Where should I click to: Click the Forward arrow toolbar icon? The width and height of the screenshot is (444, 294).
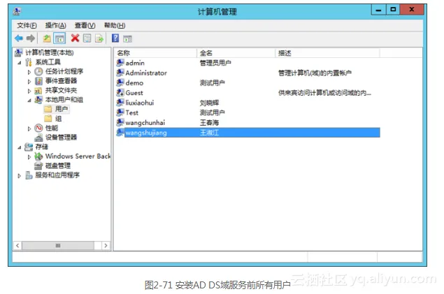[31, 38]
